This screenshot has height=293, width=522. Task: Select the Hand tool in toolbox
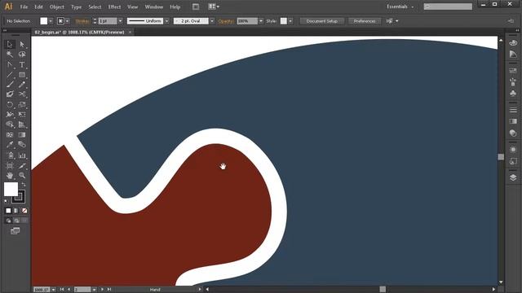[x=10, y=176]
